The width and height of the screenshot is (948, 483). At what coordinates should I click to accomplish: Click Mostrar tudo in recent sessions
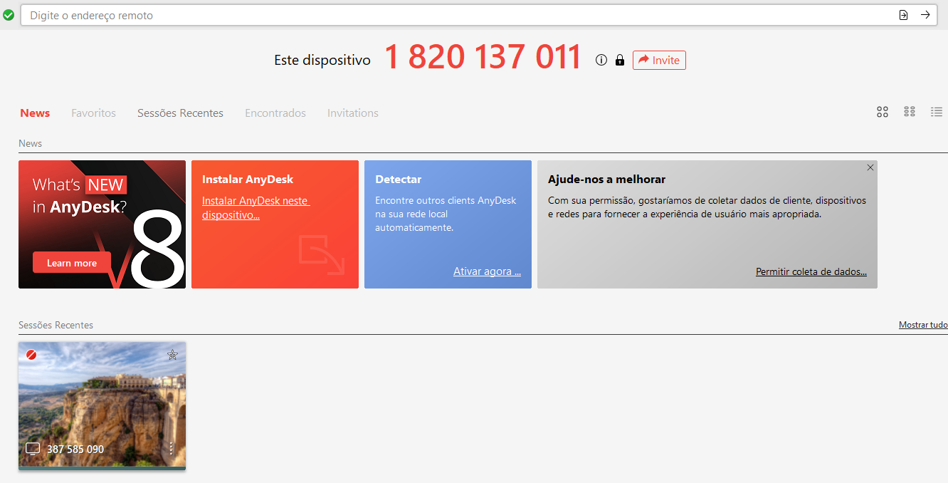click(922, 325)
